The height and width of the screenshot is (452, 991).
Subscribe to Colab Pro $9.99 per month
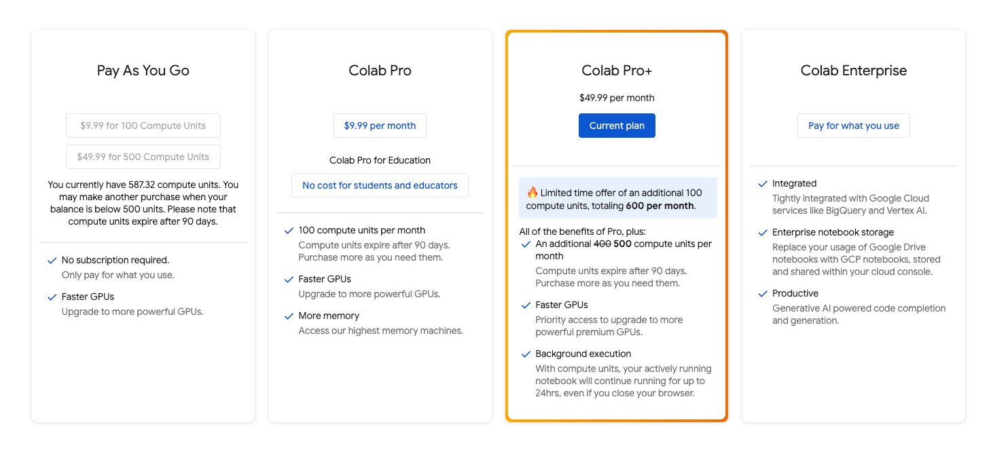coord(380,126)
